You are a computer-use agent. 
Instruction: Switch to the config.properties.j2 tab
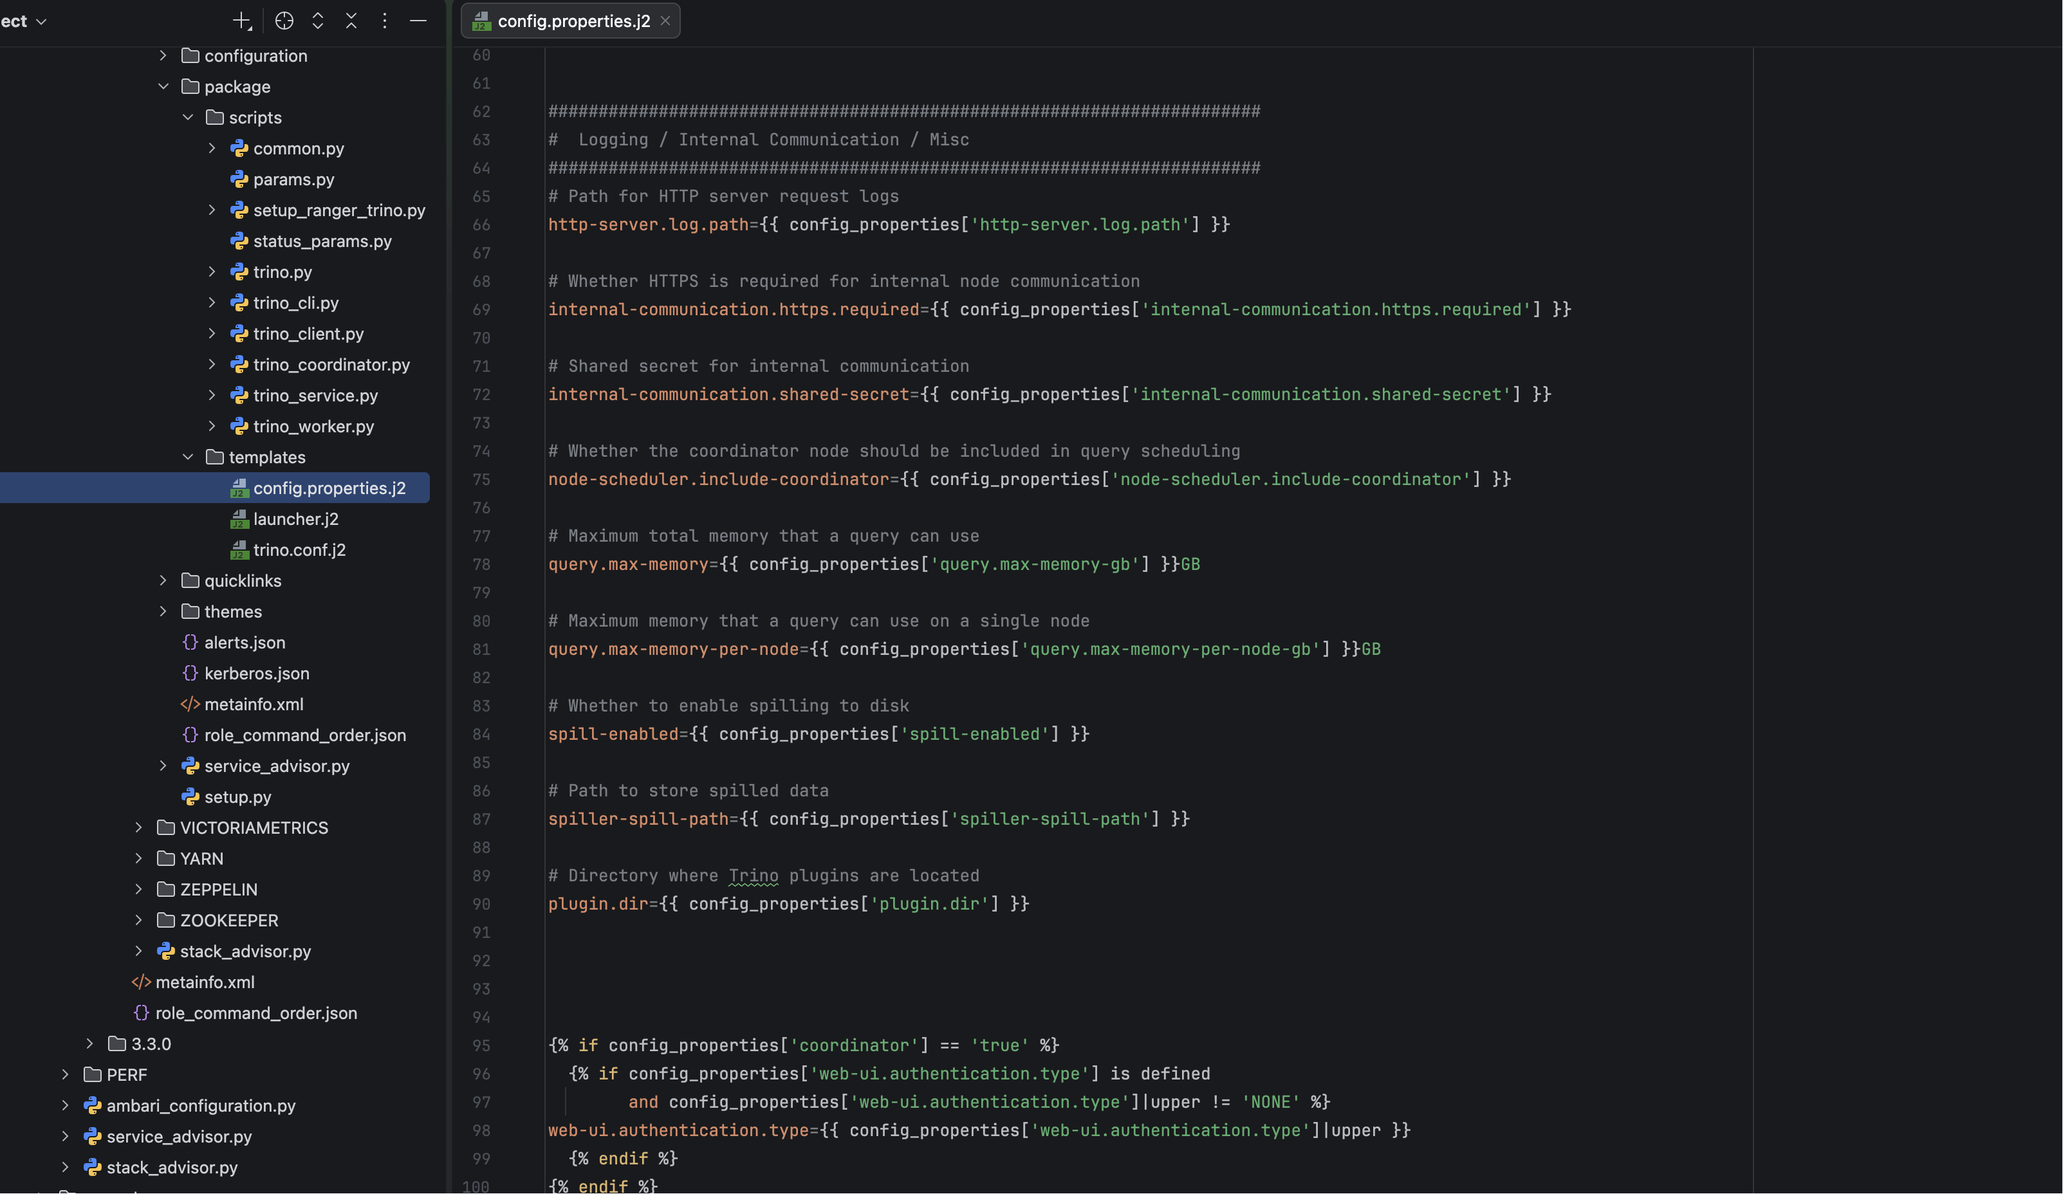pyautogui.click(x=573, y=21)
